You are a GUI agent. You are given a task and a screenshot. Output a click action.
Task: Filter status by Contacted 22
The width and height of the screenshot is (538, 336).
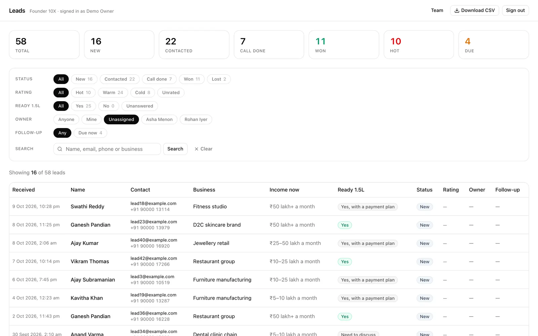point(120,79)
